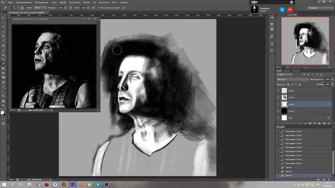Screen dimensions: 335x188
Task: Open the Окно menu
Action: (114, 2)
